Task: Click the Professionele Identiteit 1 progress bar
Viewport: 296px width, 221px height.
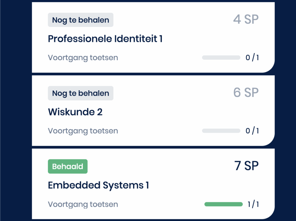Action: (221, 58)
